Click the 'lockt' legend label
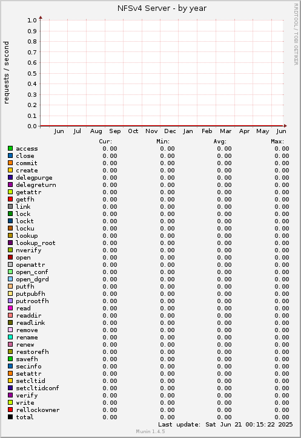This screenshot has height=438, width=301. pos(25,221)
